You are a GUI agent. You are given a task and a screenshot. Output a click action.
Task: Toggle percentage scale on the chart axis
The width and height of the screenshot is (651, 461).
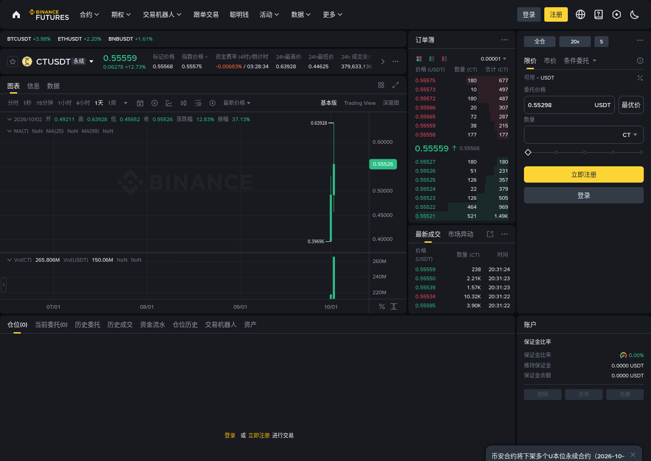(382, 306)
